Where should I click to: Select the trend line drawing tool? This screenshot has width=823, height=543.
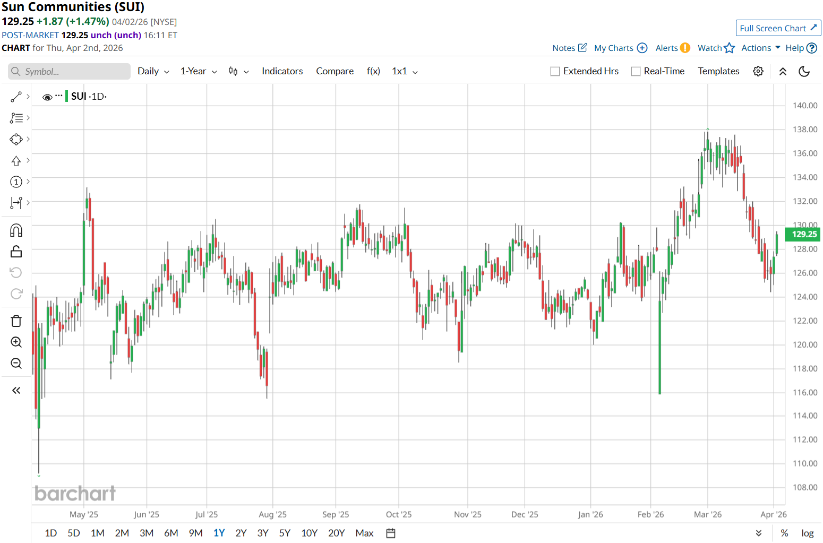click(x=16, y=97)
